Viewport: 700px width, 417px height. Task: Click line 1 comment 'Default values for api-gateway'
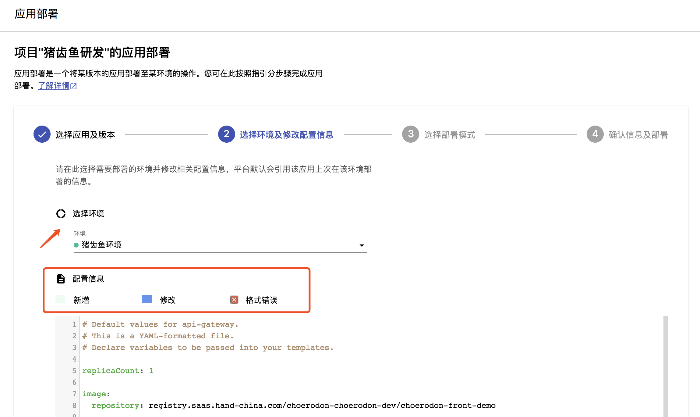[160, 324]
